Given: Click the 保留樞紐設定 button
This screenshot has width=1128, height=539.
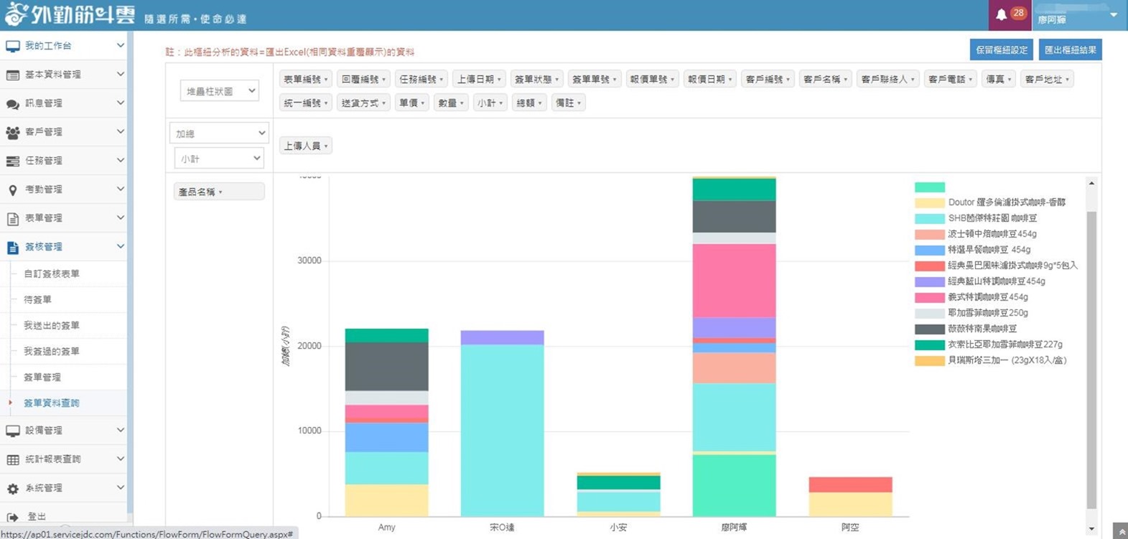Looking at the screenshot, I should tap(1001, 50).
